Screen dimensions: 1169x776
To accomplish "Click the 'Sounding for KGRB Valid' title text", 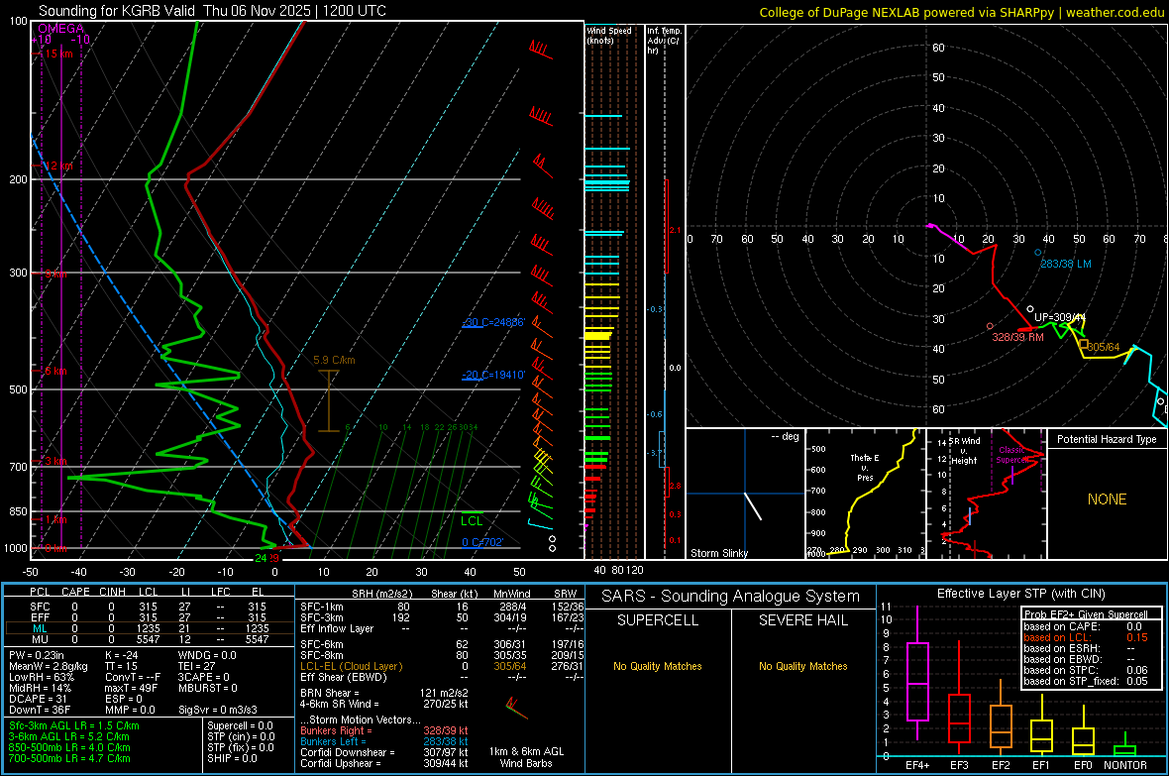I will point(117,11).
